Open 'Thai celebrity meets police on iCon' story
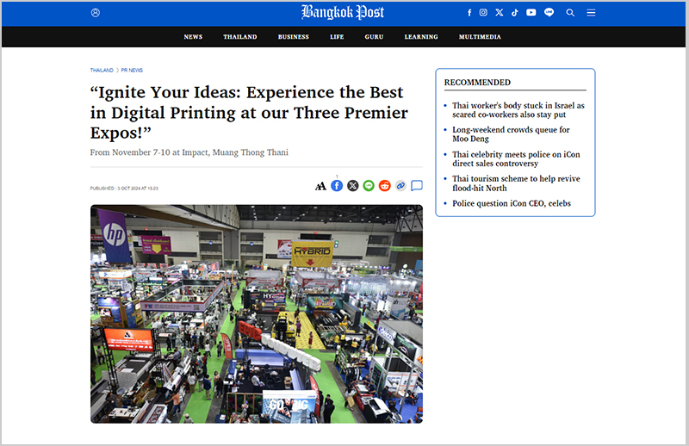Screen dimensions: 689x446 tap(516, 158)
